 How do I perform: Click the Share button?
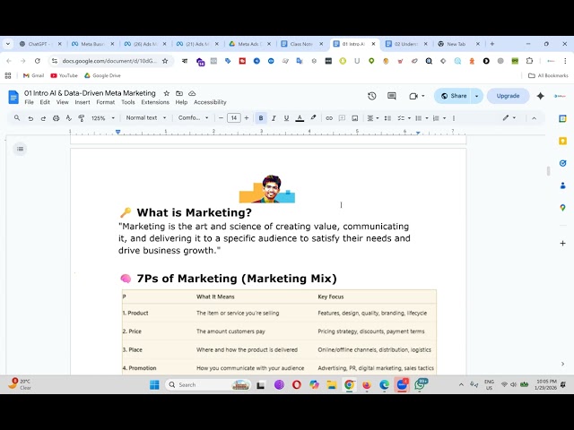[x=454, y=96]
